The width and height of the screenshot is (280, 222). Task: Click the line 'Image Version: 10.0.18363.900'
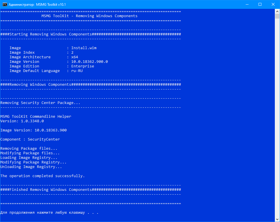pyautogui.click(x=33, y=130)
